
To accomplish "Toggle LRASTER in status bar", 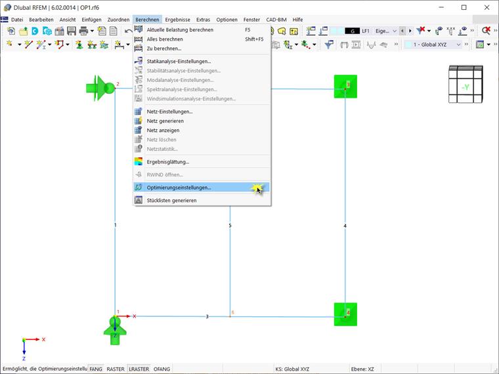I will pos(139,369).
